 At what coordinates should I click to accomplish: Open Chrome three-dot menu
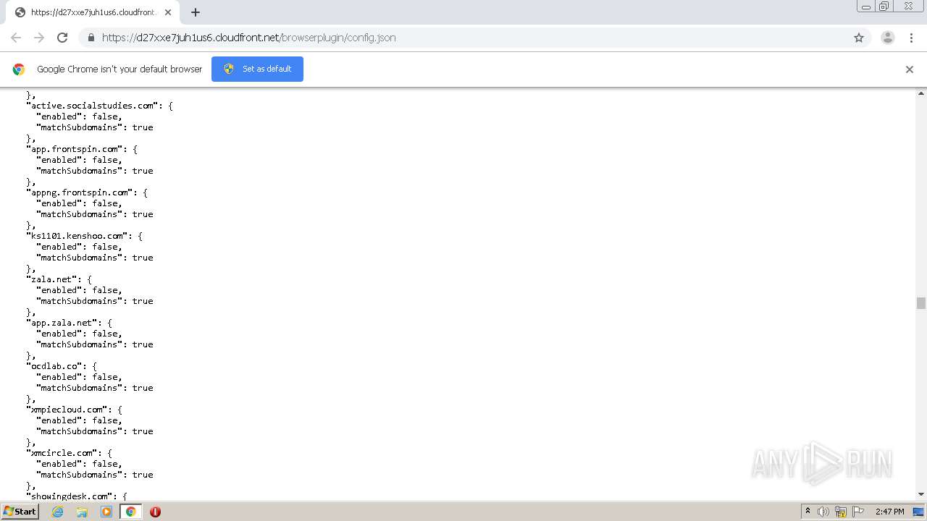click(911, 38)
